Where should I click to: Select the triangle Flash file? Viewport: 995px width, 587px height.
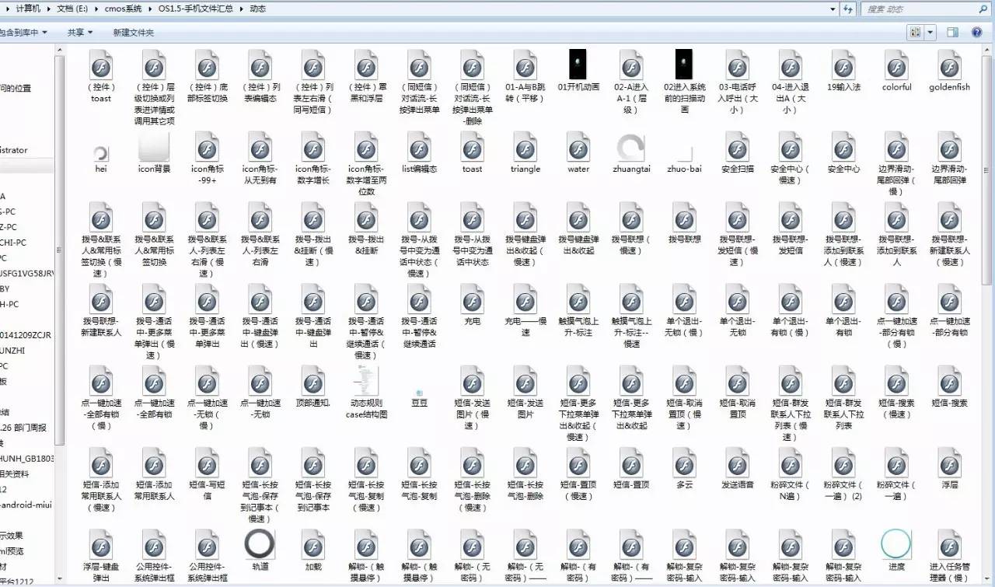tap(525, 148)
